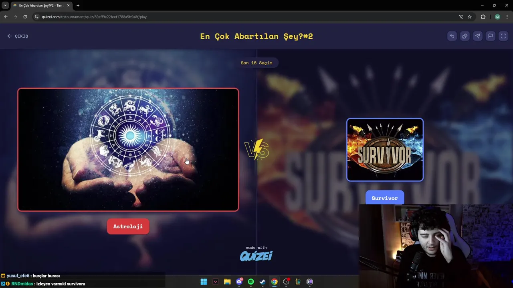Bookmark this page with the star icon

(x=470, y=17)
